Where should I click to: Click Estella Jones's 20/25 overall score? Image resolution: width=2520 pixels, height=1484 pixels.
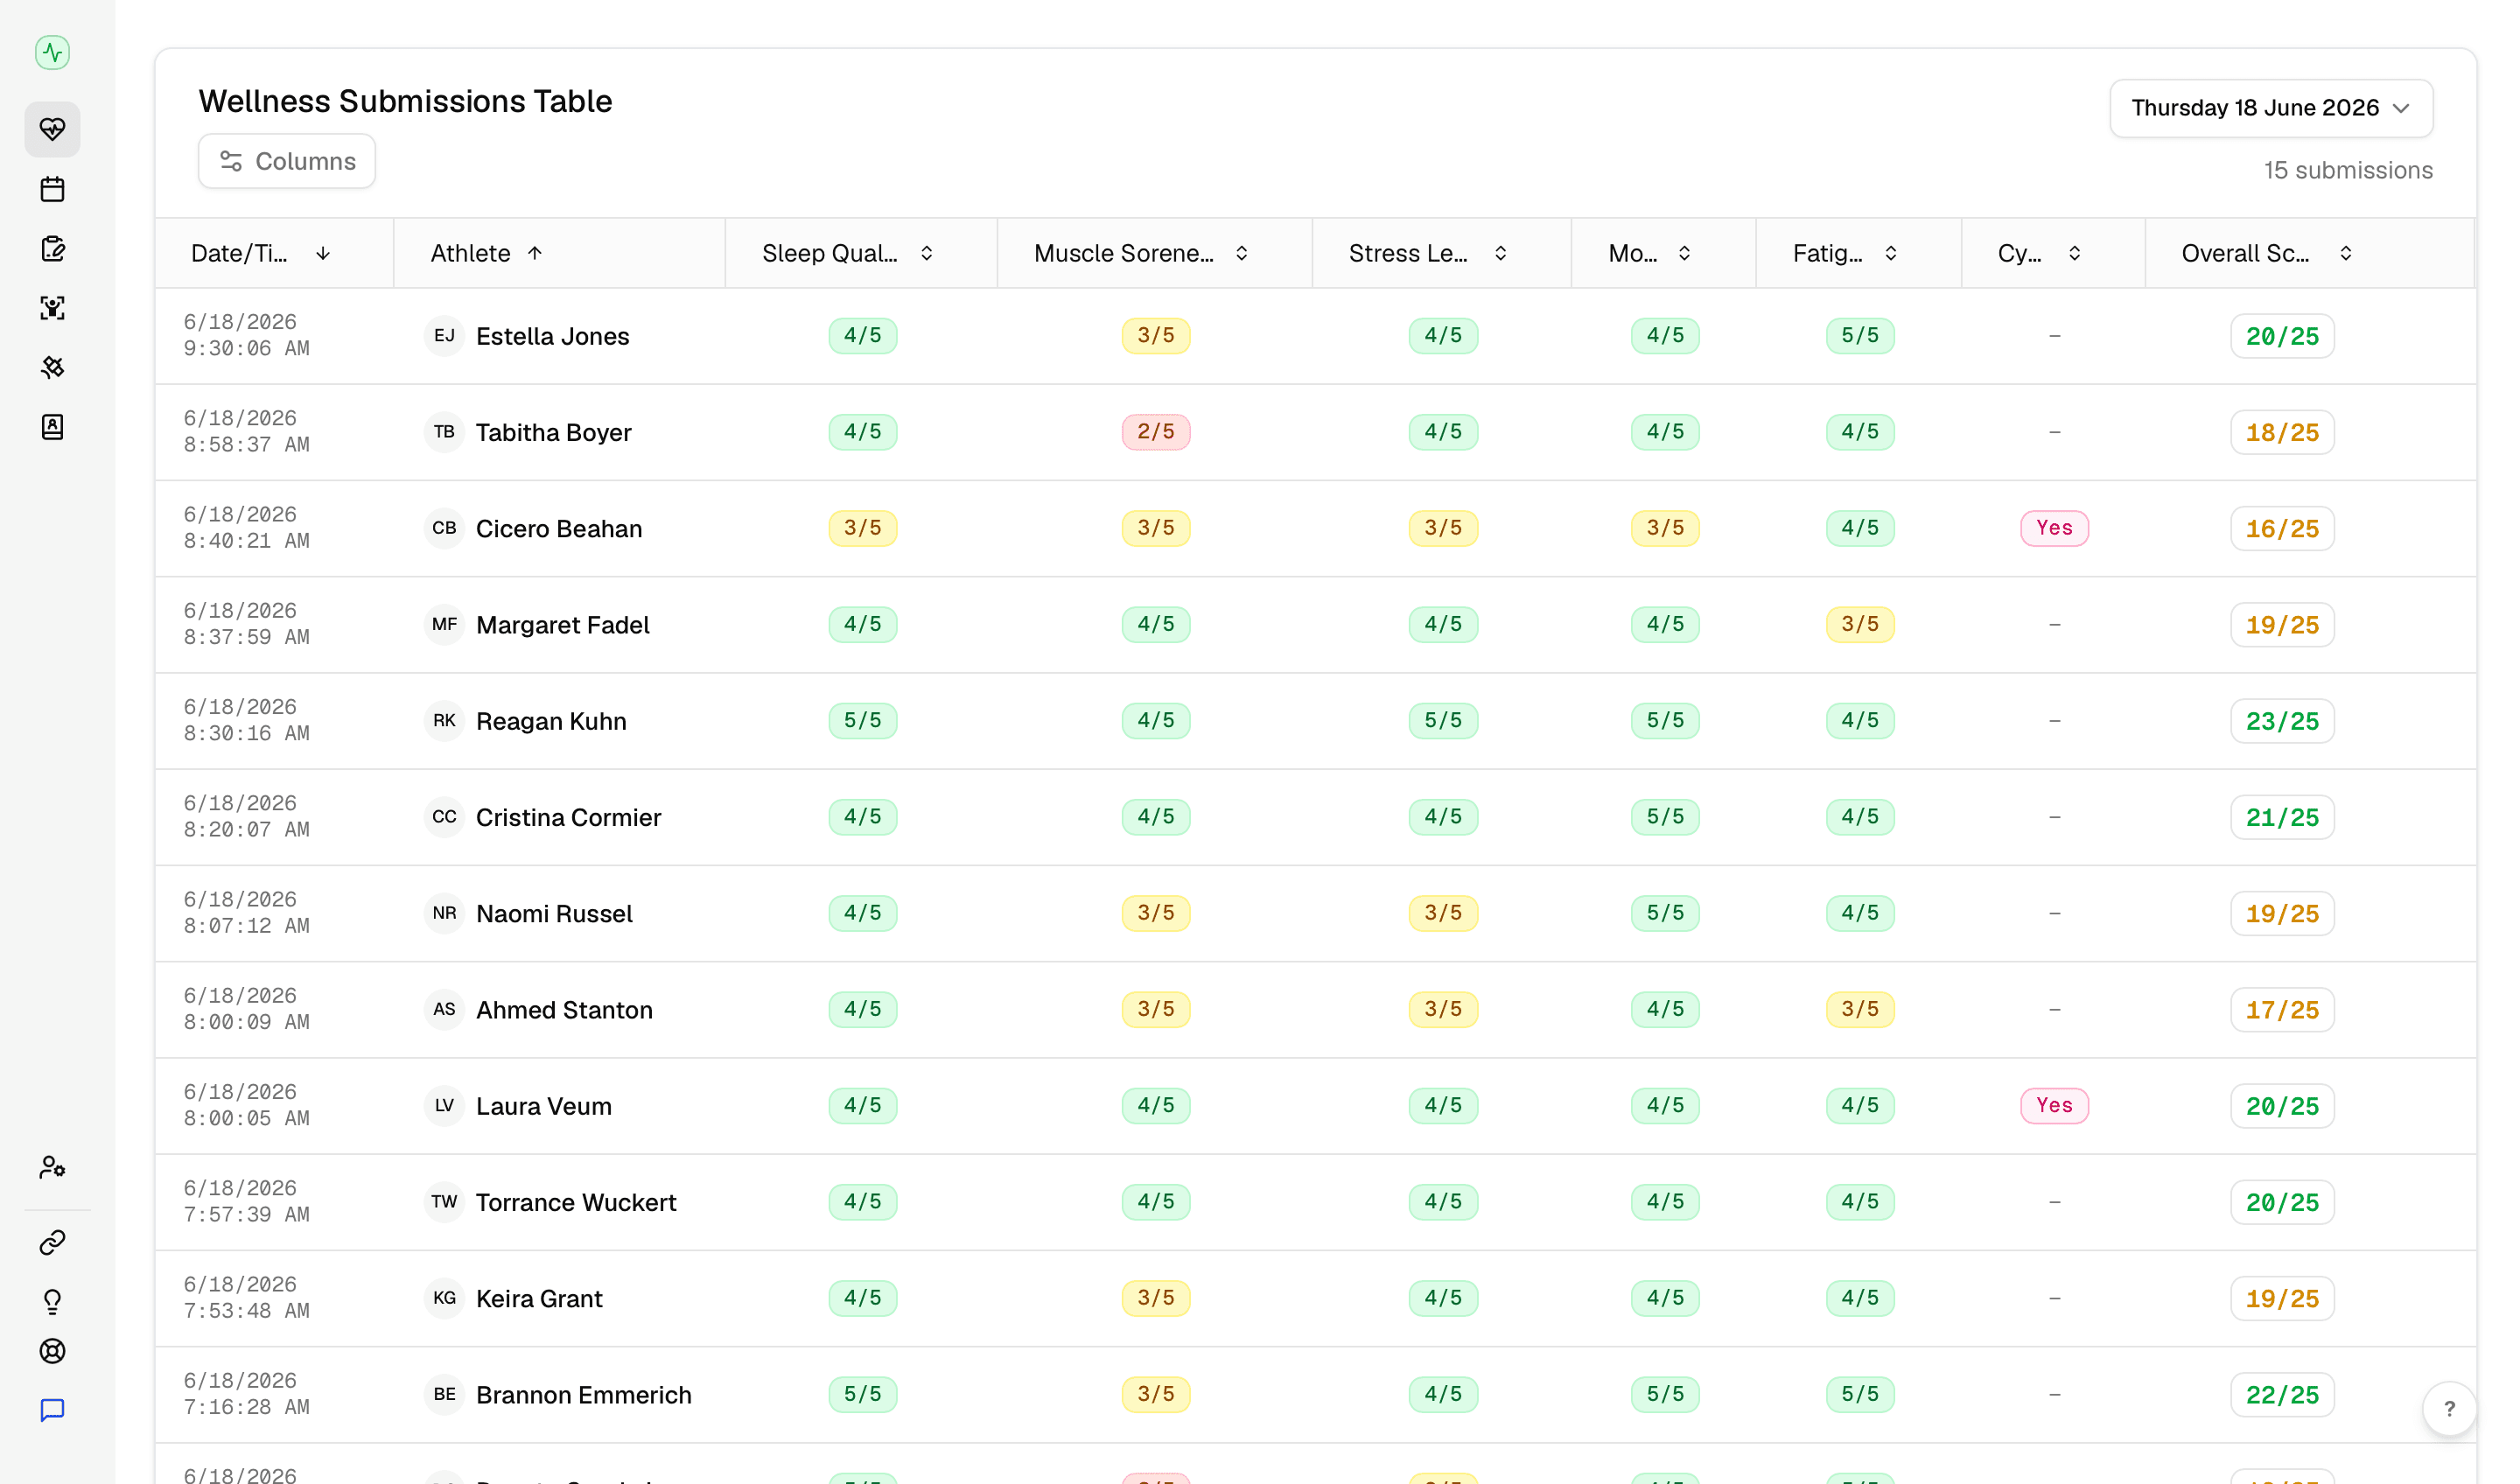coord(2281,336)
